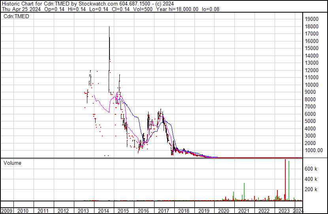Click the 200 k volume label
Image resolution: width=328 pixels, height=214 pixels.
[311, 189]
